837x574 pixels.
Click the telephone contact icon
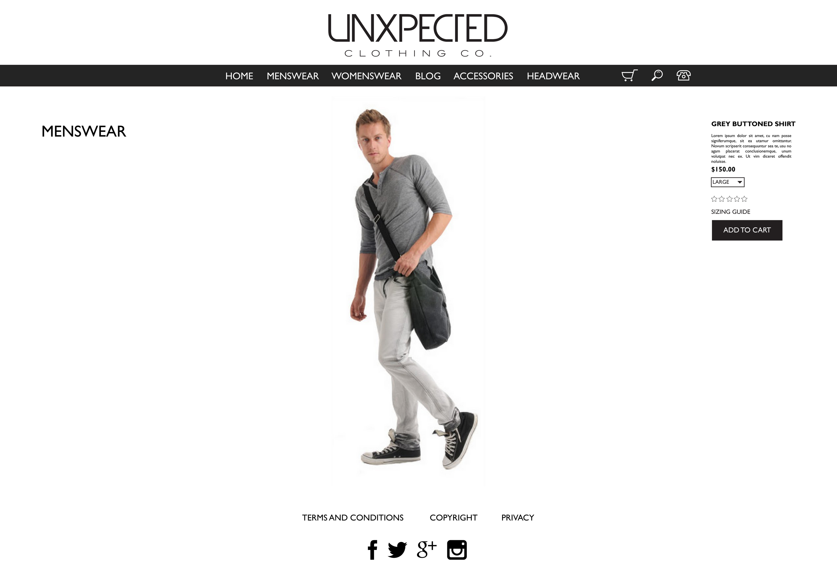click(x=683, y=75)
